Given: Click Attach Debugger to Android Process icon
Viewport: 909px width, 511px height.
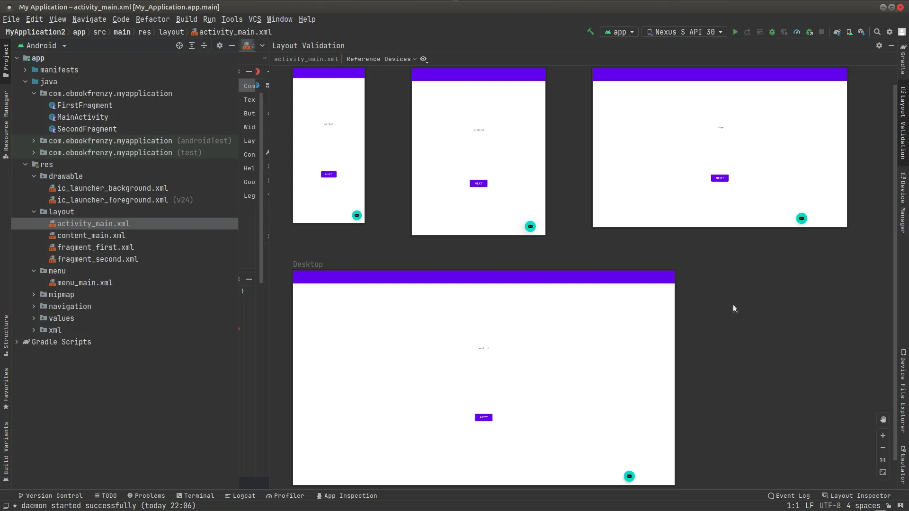Looking at the screenshot, I should click(810, 32).
